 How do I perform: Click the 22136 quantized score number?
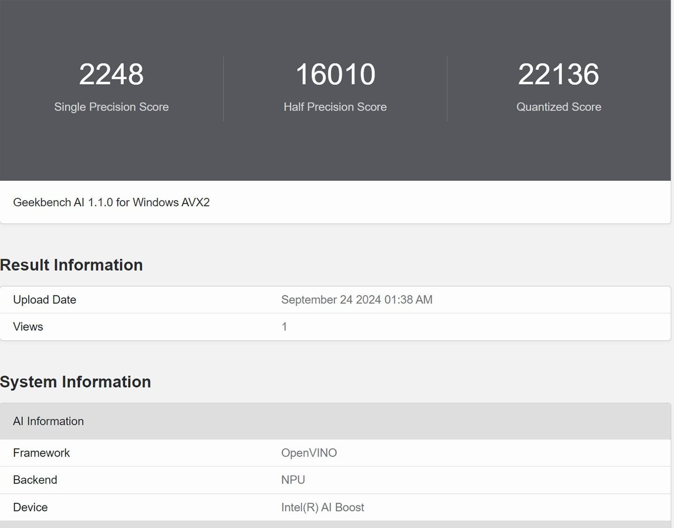559,74
